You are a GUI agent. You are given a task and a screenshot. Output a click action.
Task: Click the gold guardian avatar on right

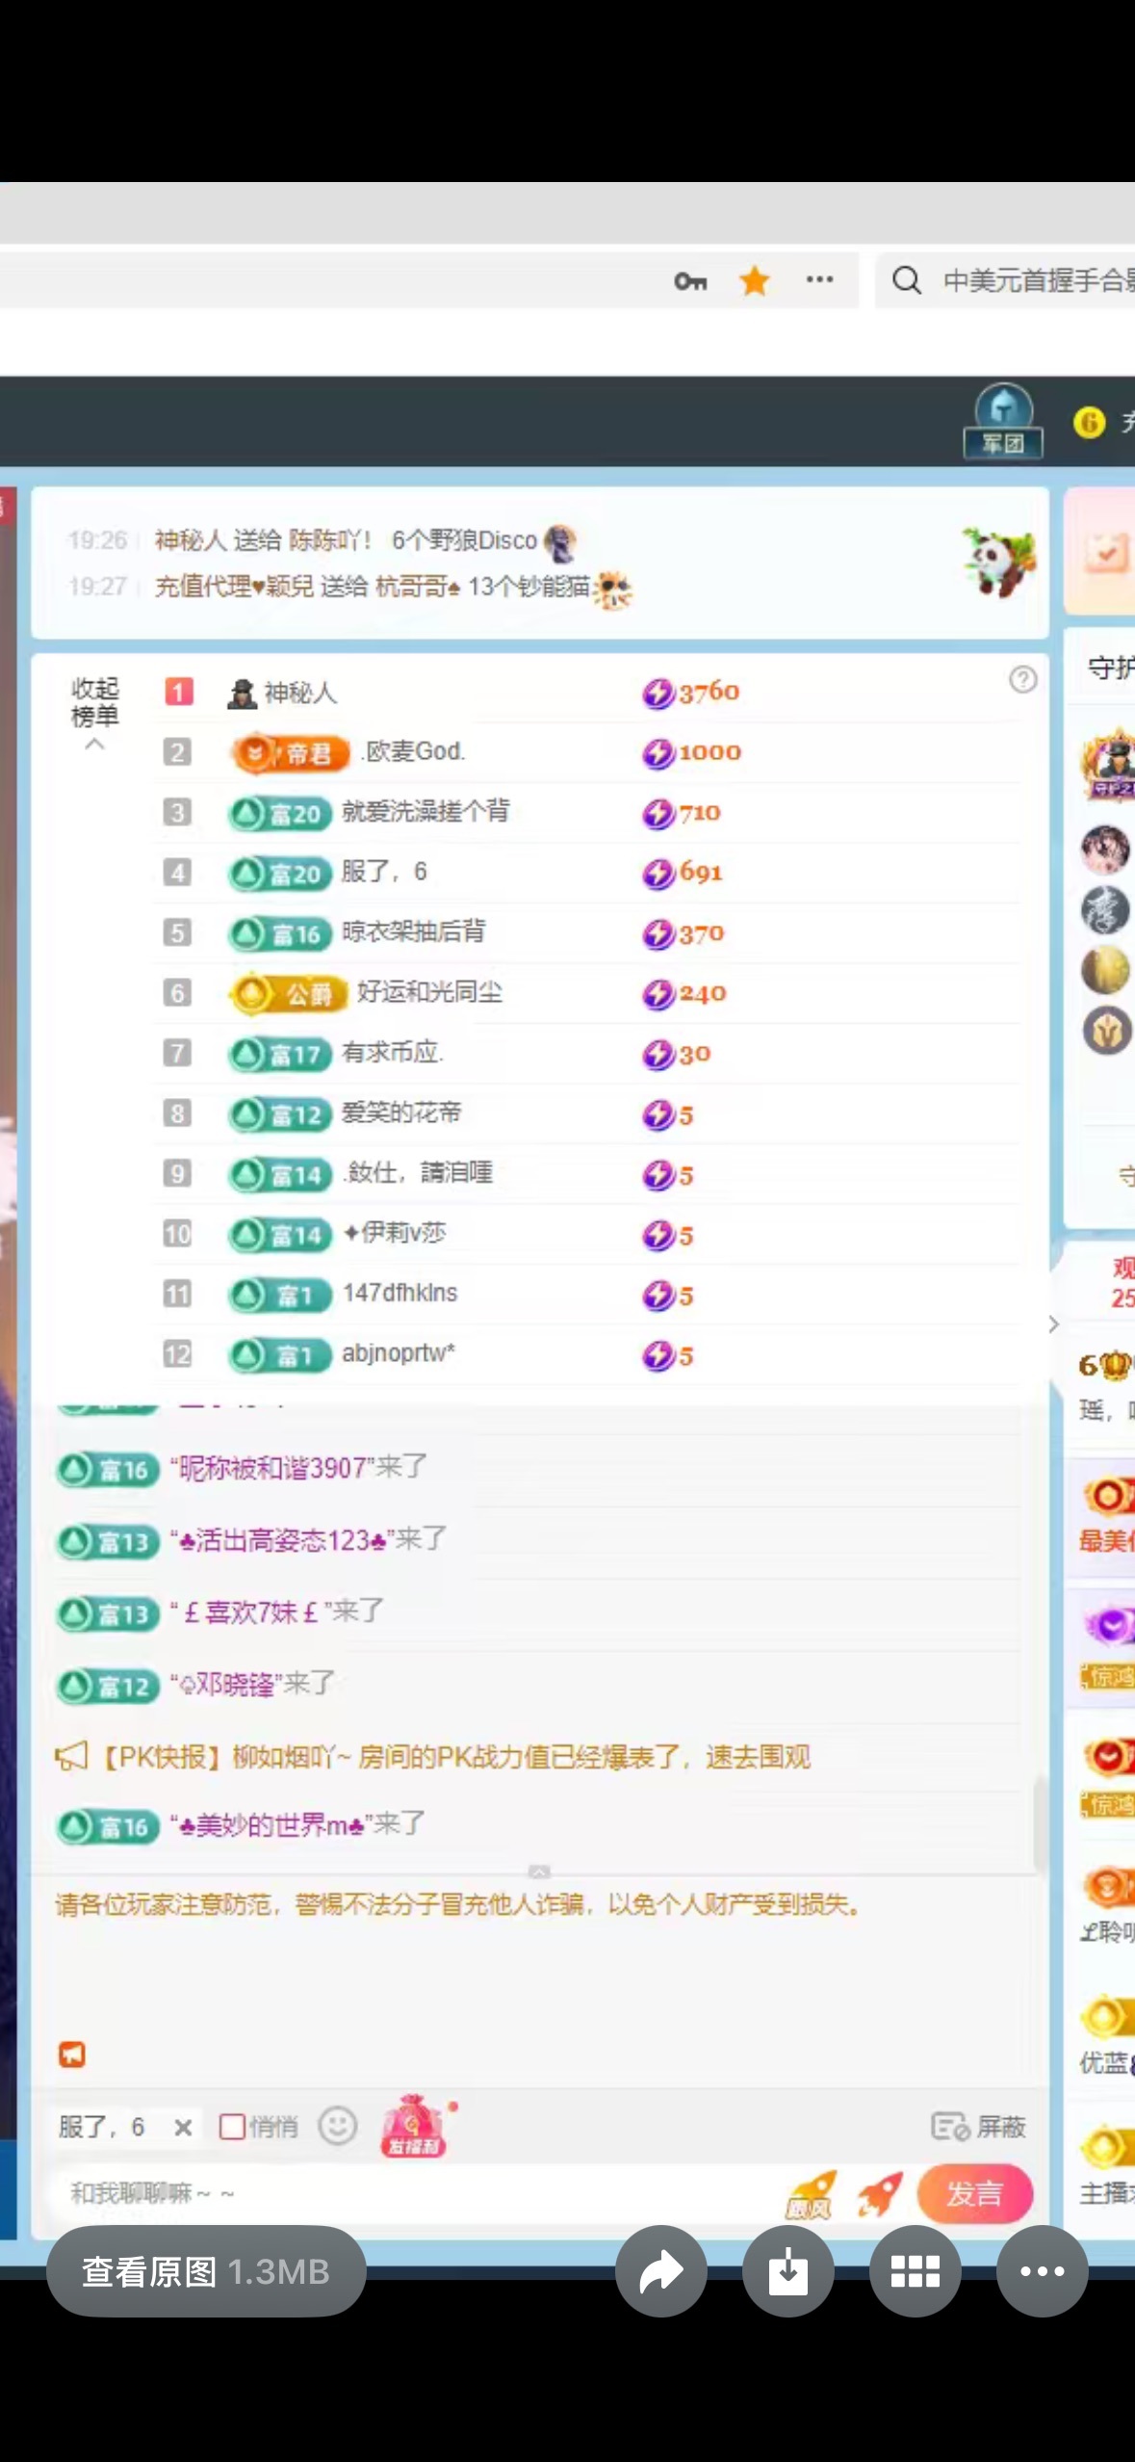click(x=1105, y=970)
